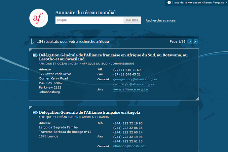Select breadcrumb ending in JOHANNESBURG

(86, 63)
